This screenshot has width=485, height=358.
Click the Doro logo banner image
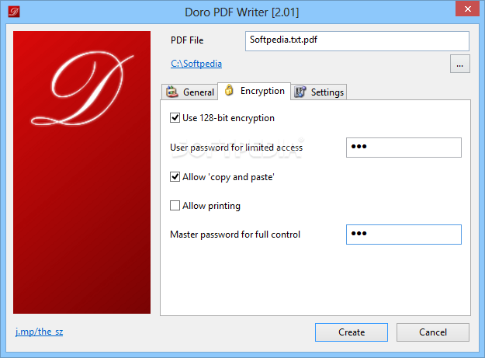(x=82, y=172)
